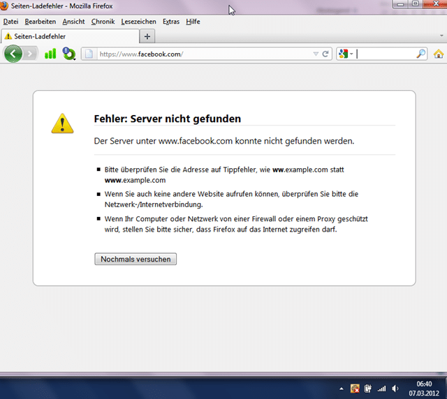The image size is (447, 399).
Task: Click the green sync add-on icon
Action: tap(68, 54)
